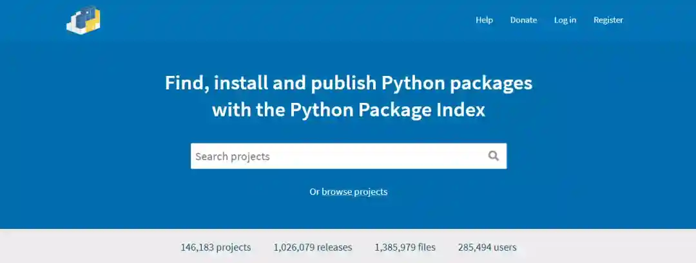This screenshot has height=263, width=696.
Task: Click the PyPI cube logo
Action: [x=83, y=20]
